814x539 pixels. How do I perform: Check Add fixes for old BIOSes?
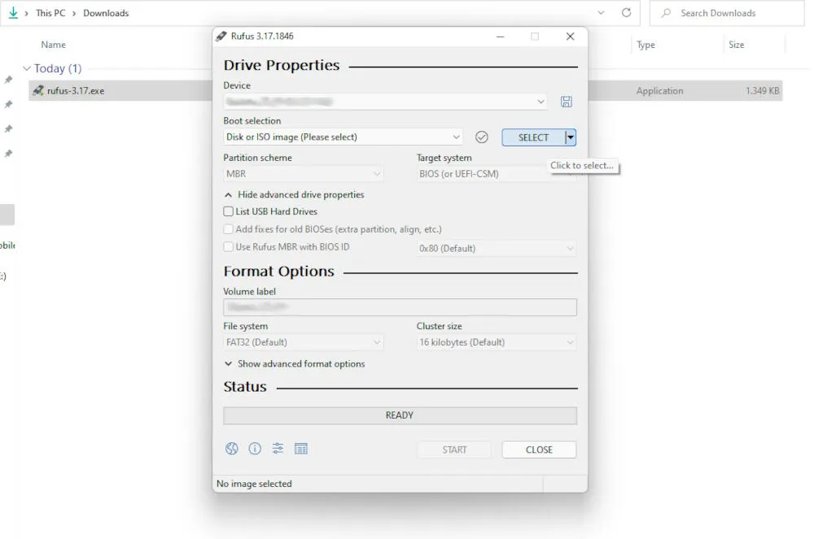[x=229, y=229]
